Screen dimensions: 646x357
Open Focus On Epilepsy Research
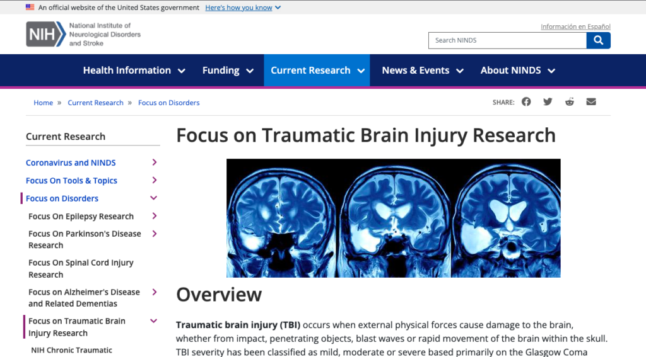click(81, 217)
